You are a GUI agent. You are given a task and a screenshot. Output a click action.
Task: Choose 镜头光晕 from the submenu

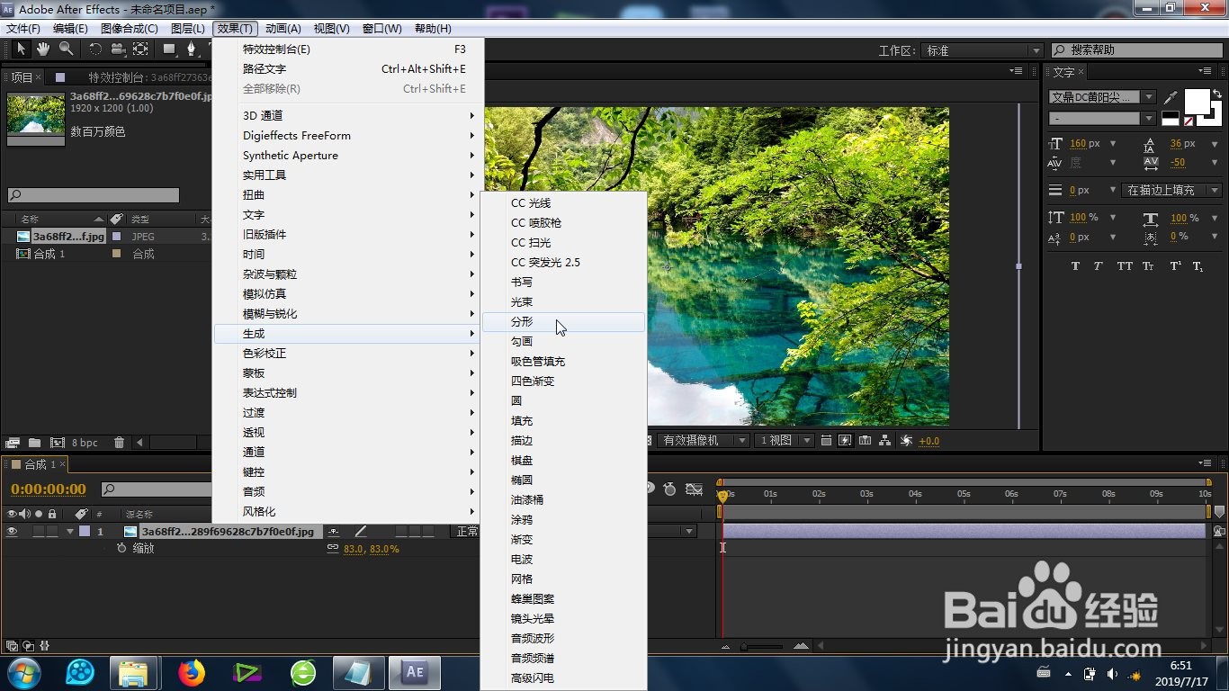(x=564, y=618)
